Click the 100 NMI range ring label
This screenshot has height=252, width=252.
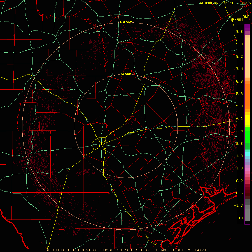(126, 22)
